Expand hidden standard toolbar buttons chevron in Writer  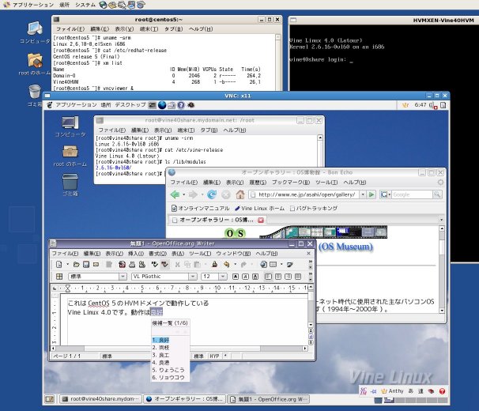tap(311, 262)
